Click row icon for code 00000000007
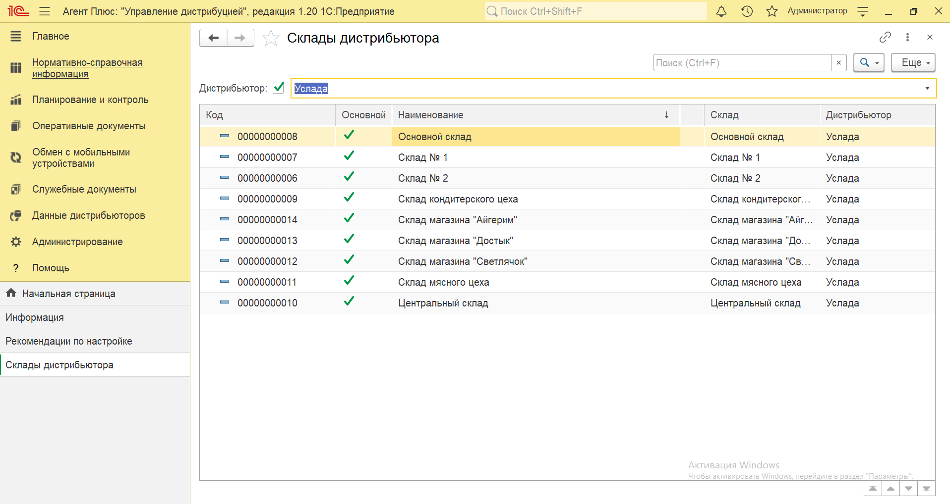Image resolution: width=950 pixels, height=504 pixels. (x=225, y=156)
